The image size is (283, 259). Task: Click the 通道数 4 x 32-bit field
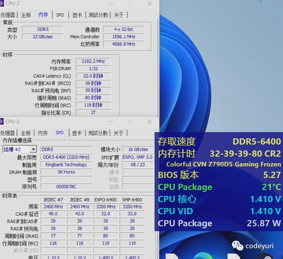click(x=124, y=29)
